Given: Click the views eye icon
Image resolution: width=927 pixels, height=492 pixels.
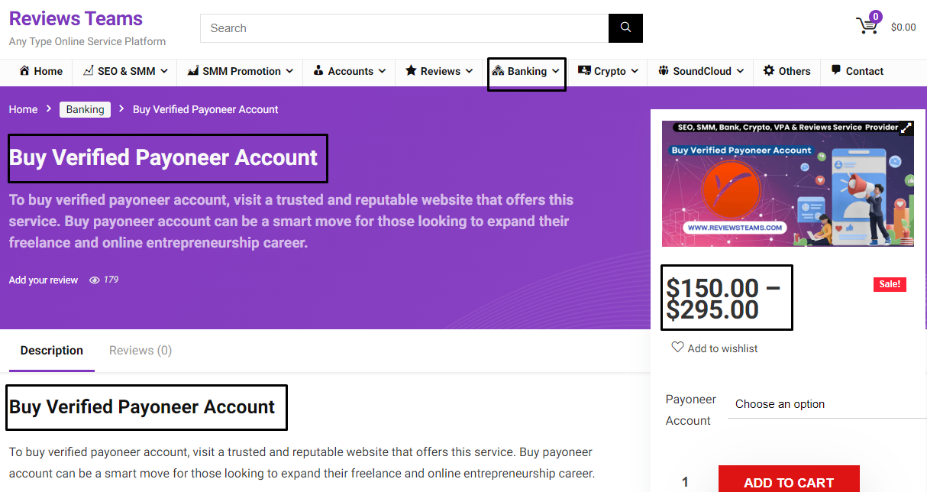Looking at the screenshot, I should [x=95, y=280].
